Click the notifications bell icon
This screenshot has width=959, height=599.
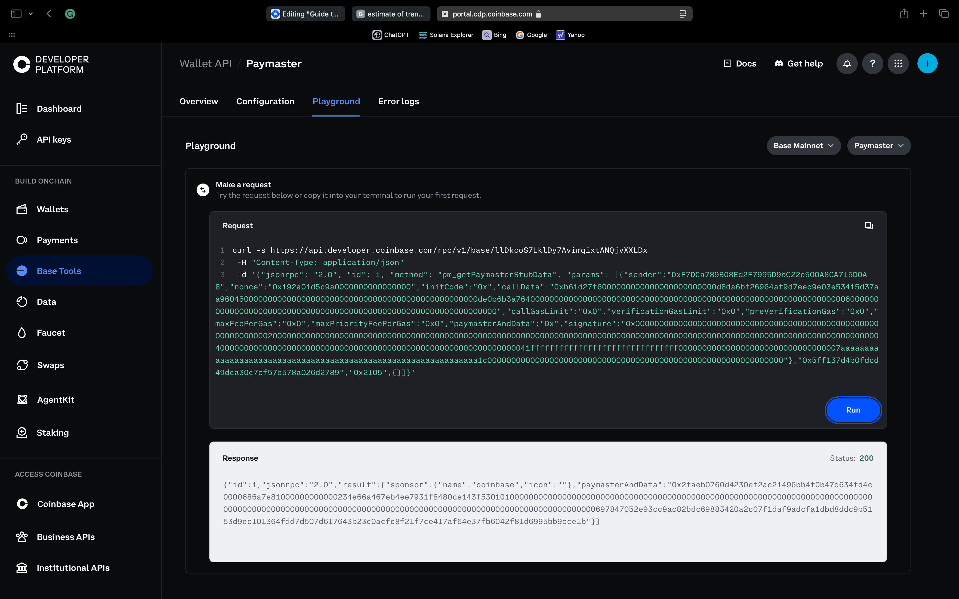coord(847,63)
